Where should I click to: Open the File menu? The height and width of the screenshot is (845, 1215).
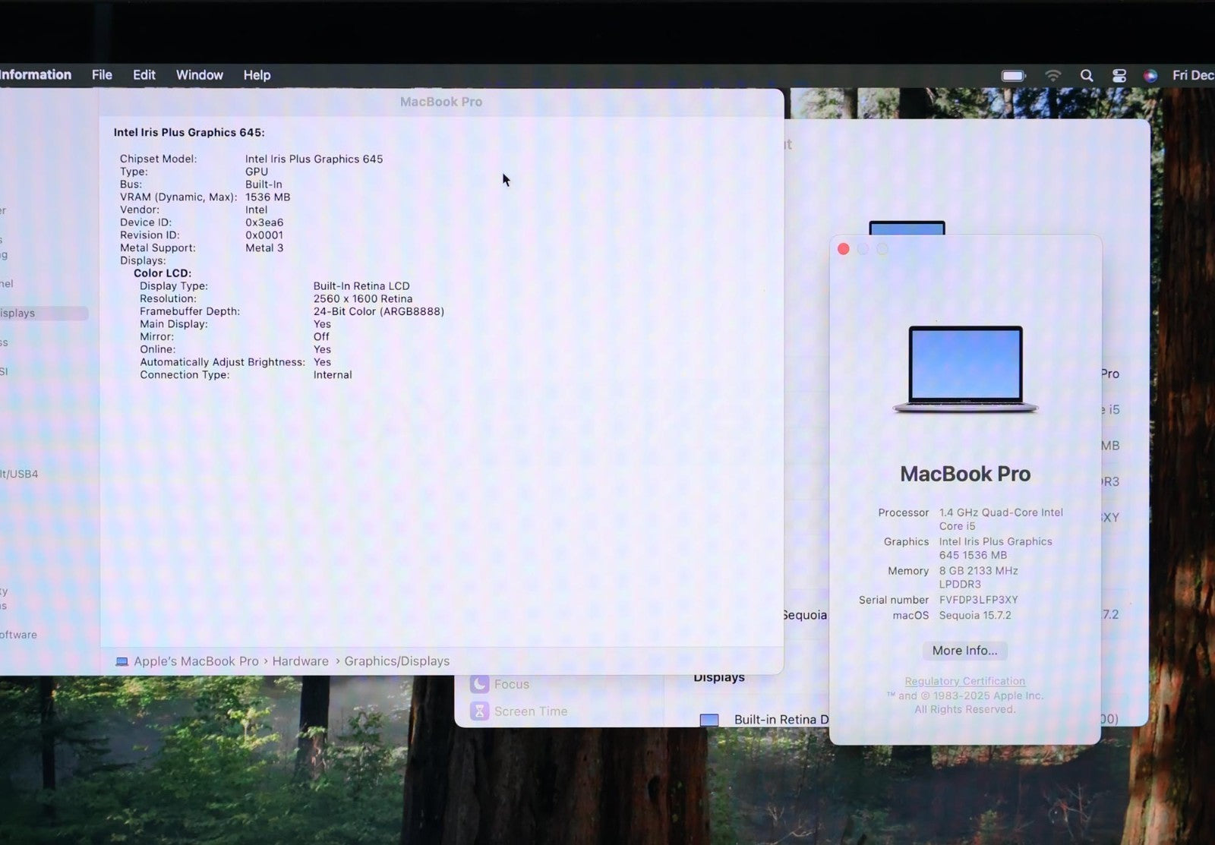102,75
